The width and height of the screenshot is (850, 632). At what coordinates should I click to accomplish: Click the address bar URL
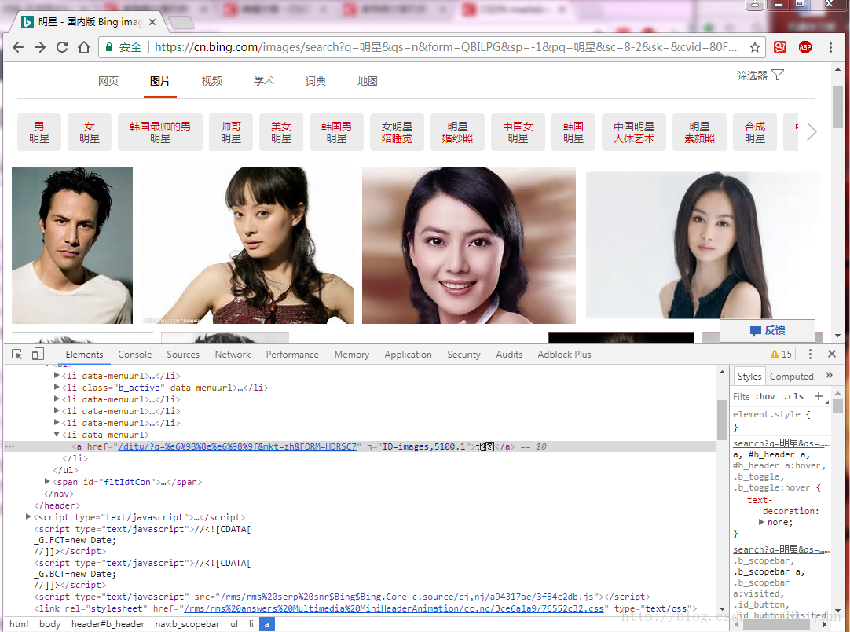[445, 47]
